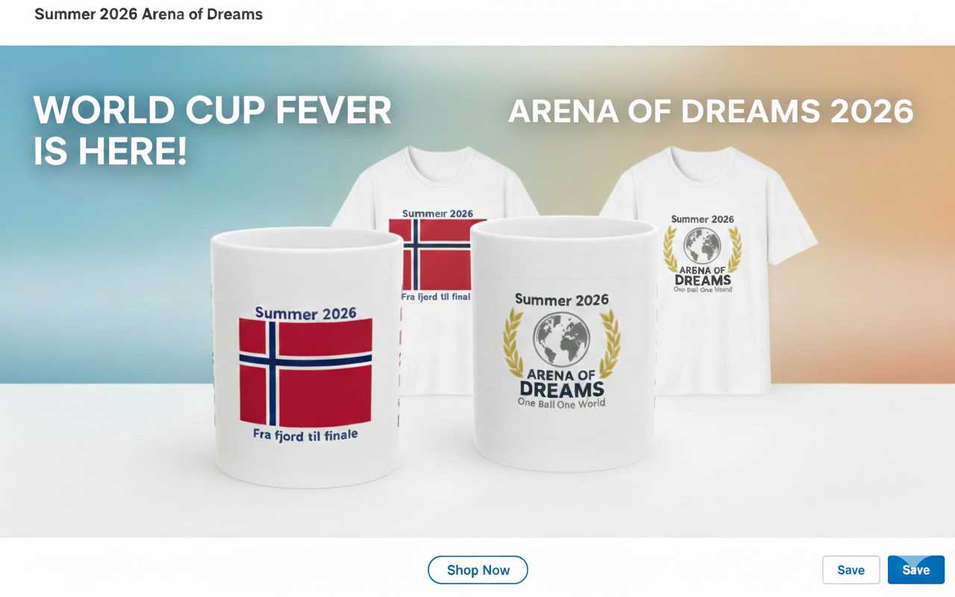Click the WORLD CUP FEVER IS HERE headline
Viewport: 955px width, 597px height.
(x=213, y=131)
